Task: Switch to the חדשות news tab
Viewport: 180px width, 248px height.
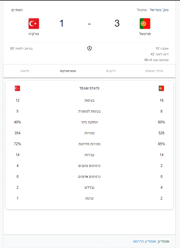Action: click(x=25, y=71)
